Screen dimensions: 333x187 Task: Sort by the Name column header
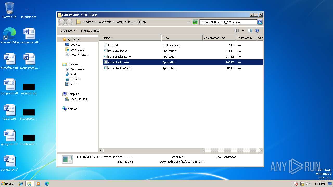click(130, 38)
